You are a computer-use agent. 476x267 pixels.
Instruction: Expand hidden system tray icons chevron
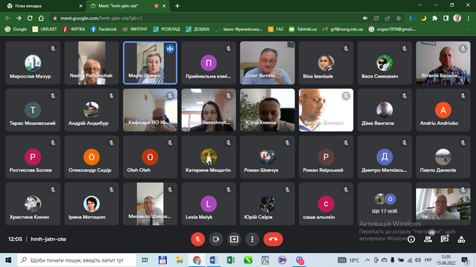click(368, 260)
